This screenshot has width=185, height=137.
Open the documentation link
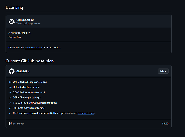(33, 48)
